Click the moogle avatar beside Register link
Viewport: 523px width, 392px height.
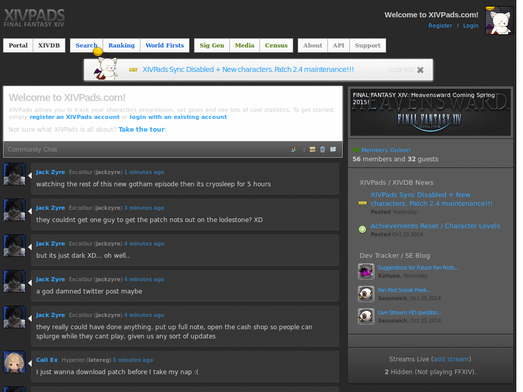point(499,20)
